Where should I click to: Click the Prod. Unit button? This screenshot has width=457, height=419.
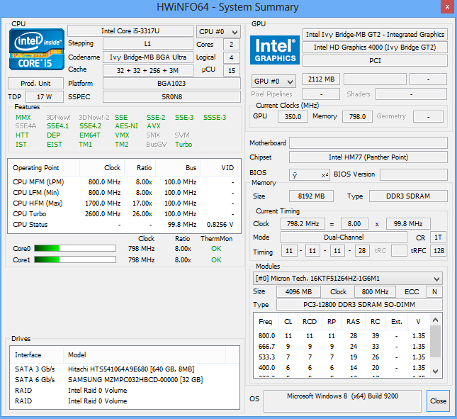[x=35, y=84]
